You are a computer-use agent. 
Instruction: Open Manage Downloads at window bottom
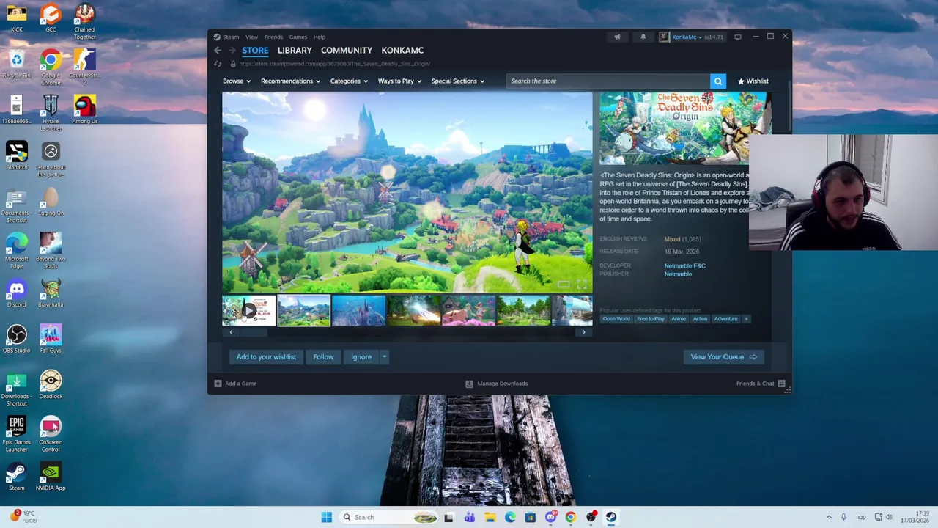point(497,384)
